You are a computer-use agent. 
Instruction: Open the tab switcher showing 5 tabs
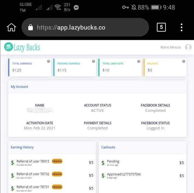coord(161,27)
